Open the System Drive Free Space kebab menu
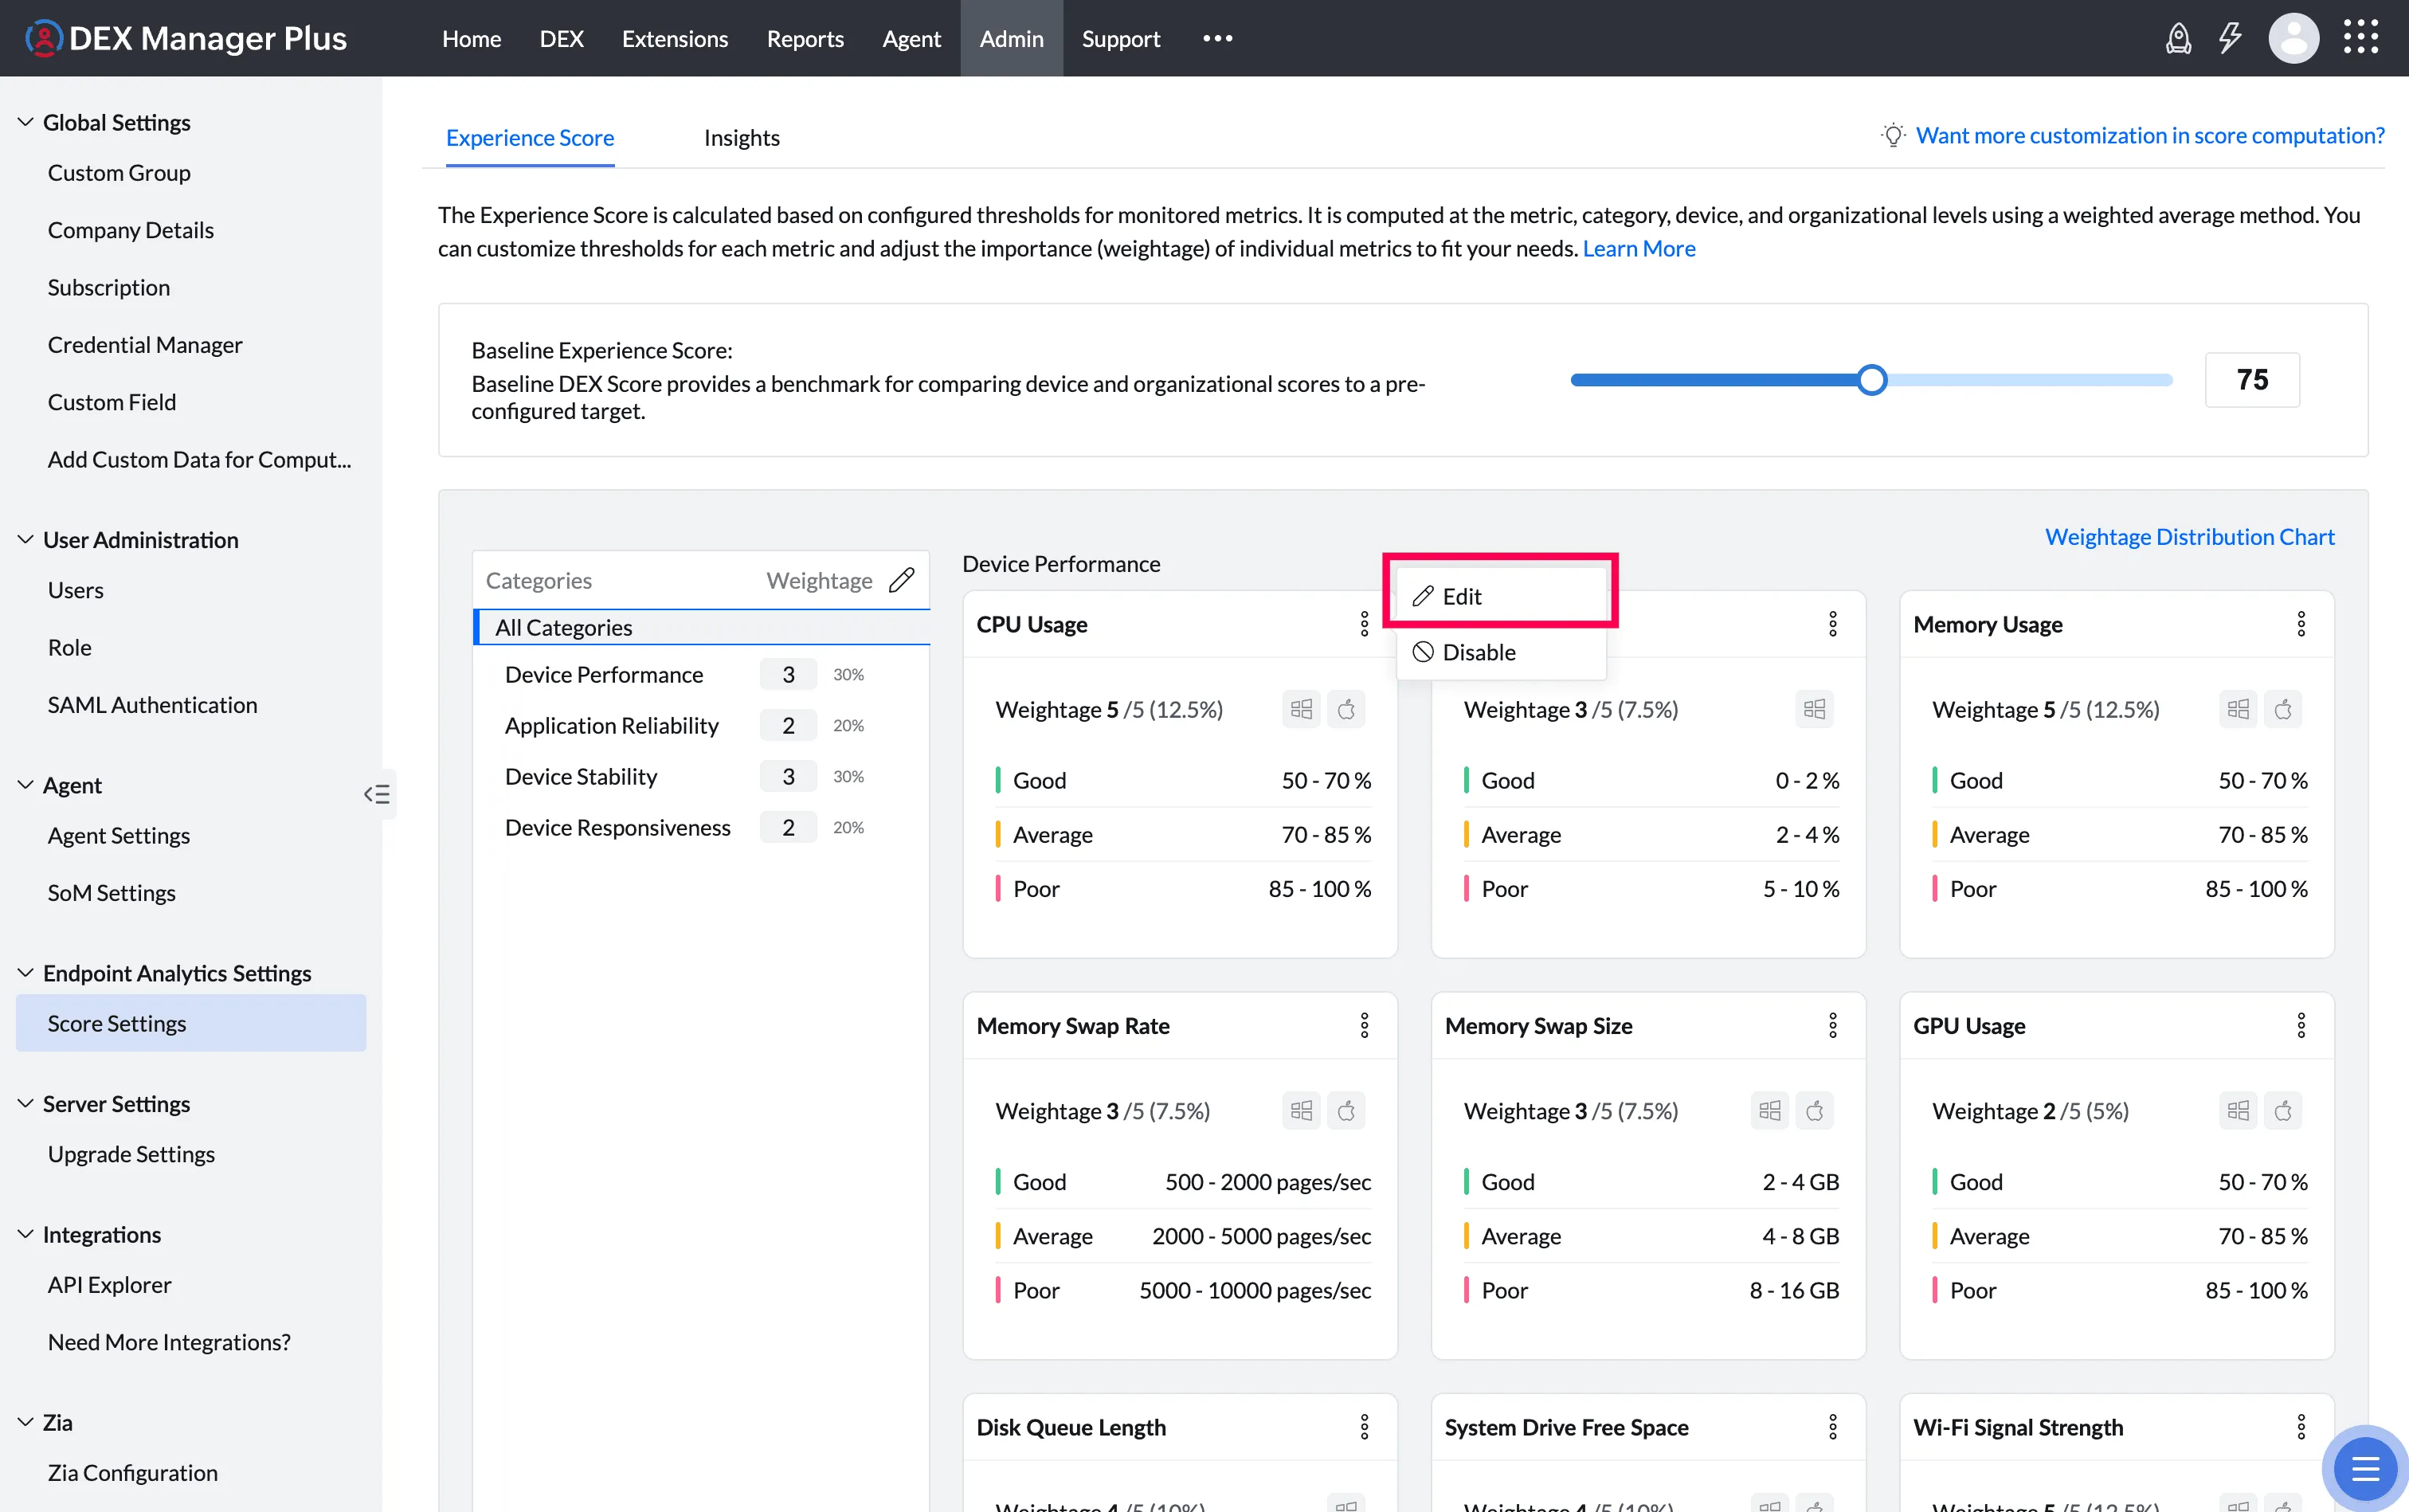Viewport: 2409px width, 1512px height. 1833,1427
